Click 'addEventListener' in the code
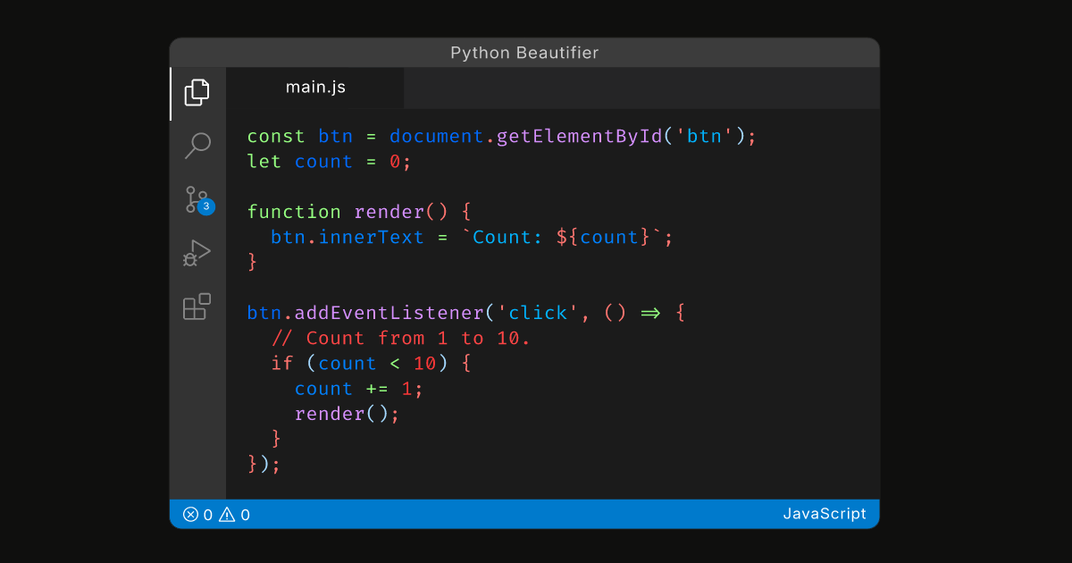The width and height of the screenshot is (1072, 563). point(389,313)
